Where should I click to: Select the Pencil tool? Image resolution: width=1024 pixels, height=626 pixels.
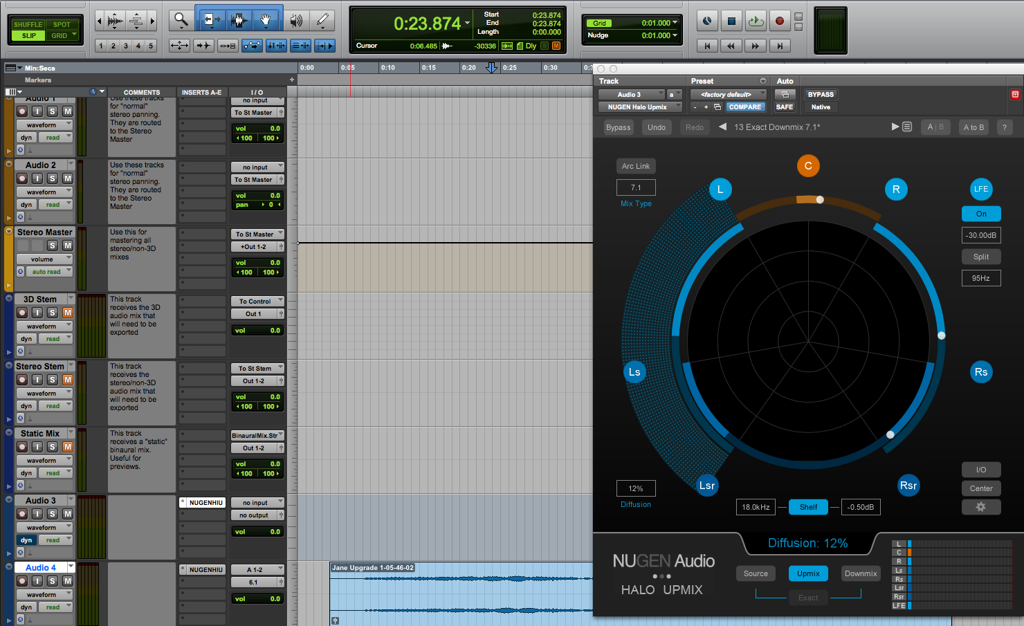[x=322, y=20]
